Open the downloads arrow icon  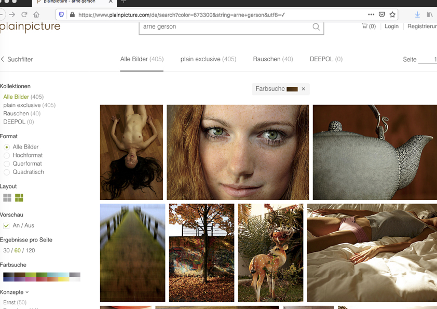point(417,15)
